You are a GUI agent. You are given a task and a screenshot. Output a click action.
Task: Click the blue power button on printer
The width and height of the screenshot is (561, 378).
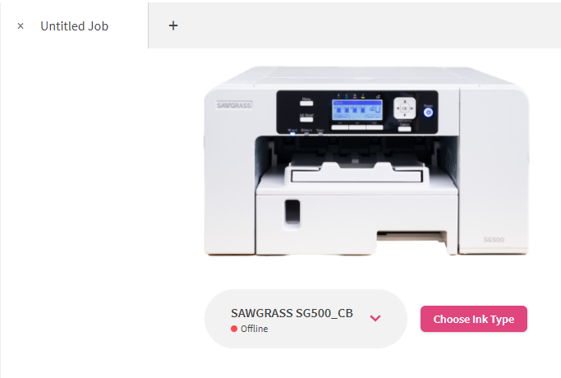tap(428, 113)
